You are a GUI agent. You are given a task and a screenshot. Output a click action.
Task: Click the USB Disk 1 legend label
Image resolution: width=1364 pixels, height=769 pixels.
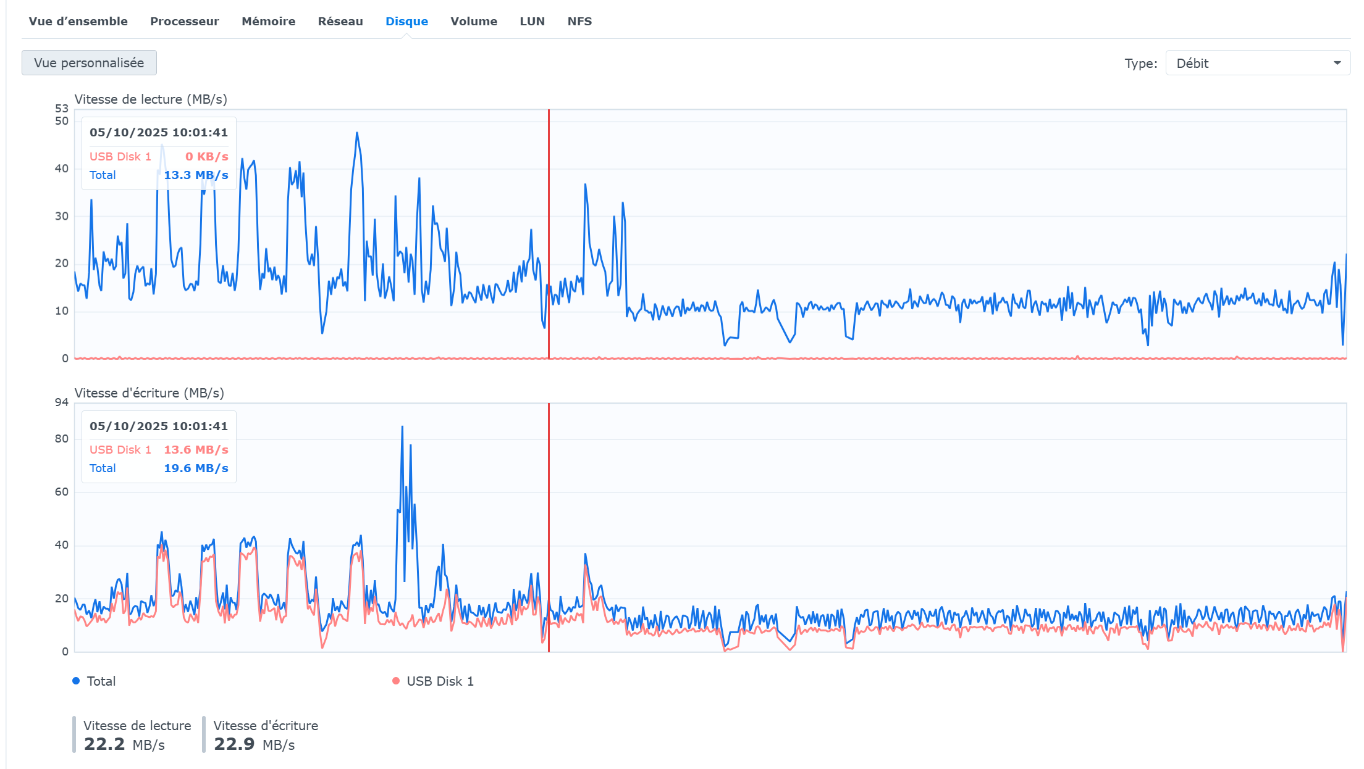[x=440, y=681]
